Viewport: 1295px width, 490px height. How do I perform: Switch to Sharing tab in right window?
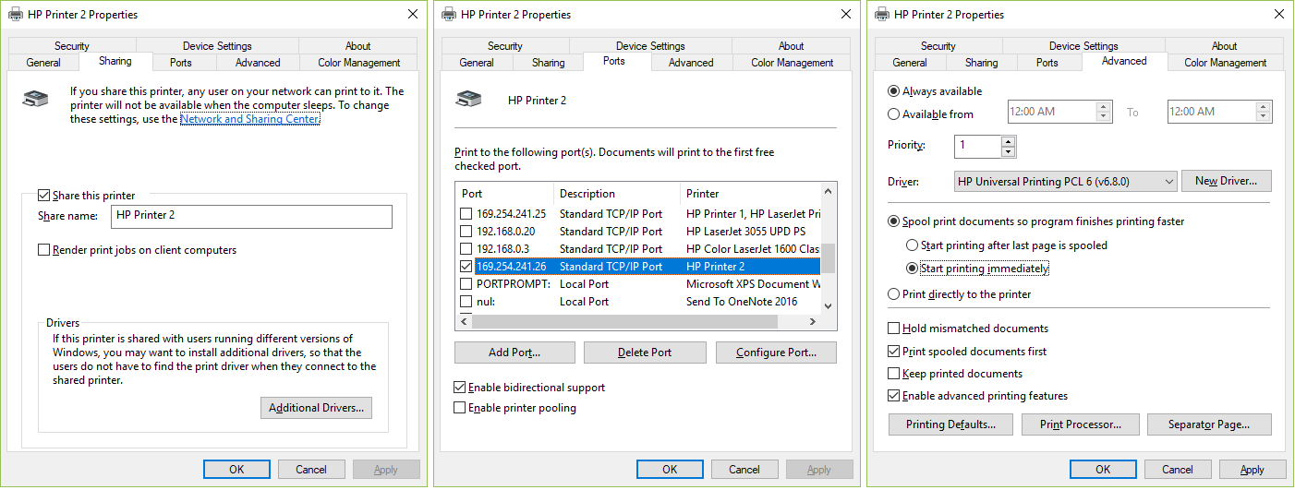[981, 63]
